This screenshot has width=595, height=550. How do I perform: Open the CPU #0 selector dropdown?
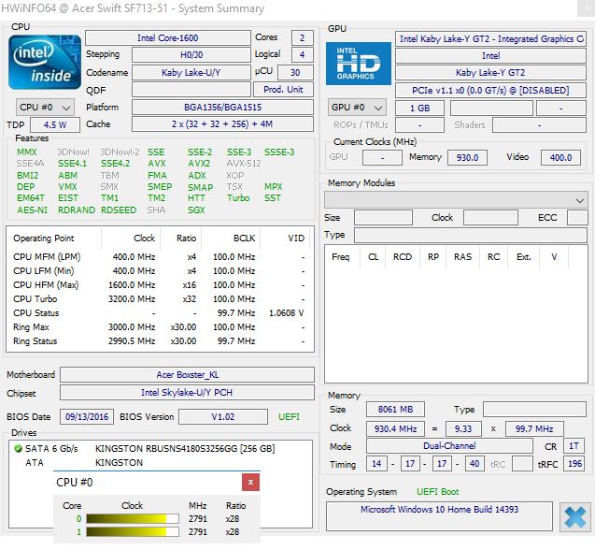(45, 108)
